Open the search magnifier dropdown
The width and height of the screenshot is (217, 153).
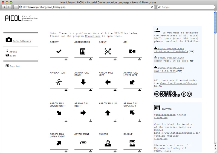click(159, 7)
